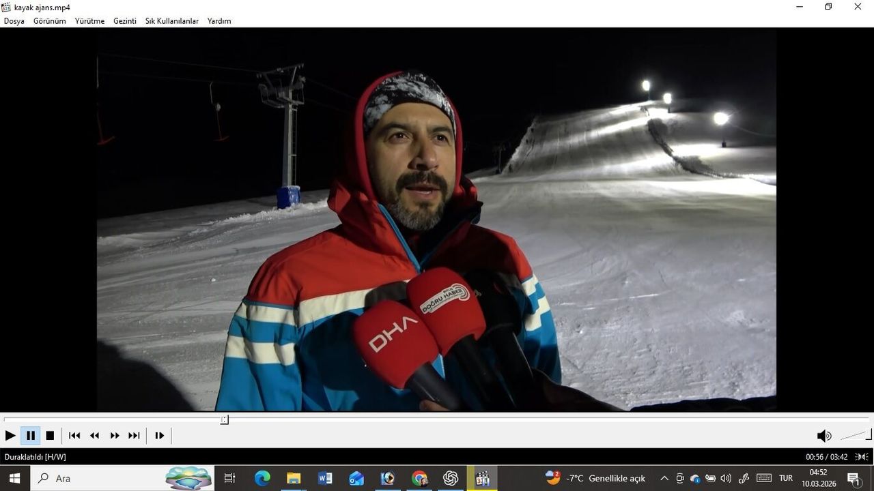Skip to the next file icon
This screenshot has width=874, height=491.
click(135, 436)
